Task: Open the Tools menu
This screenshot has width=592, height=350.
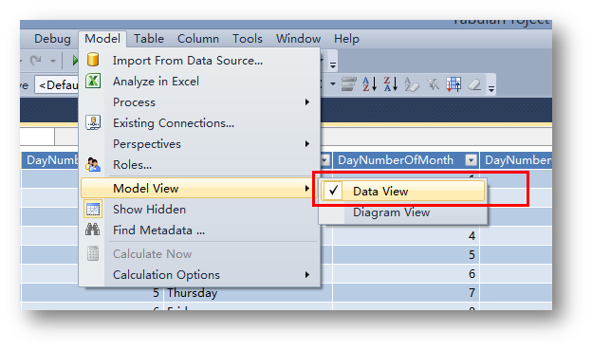Action: (x=248, y=39)
